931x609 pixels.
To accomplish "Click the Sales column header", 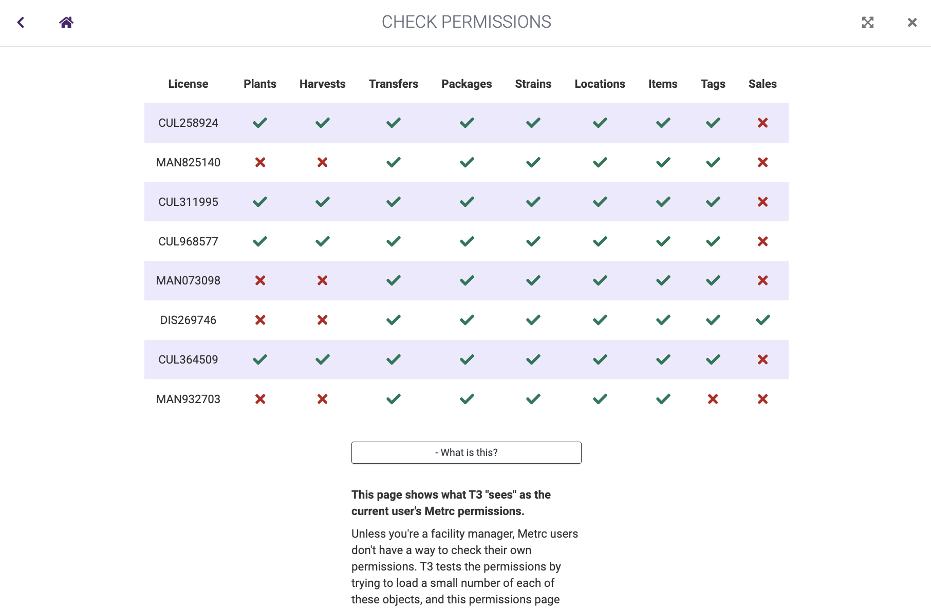I will click(762, 84).
